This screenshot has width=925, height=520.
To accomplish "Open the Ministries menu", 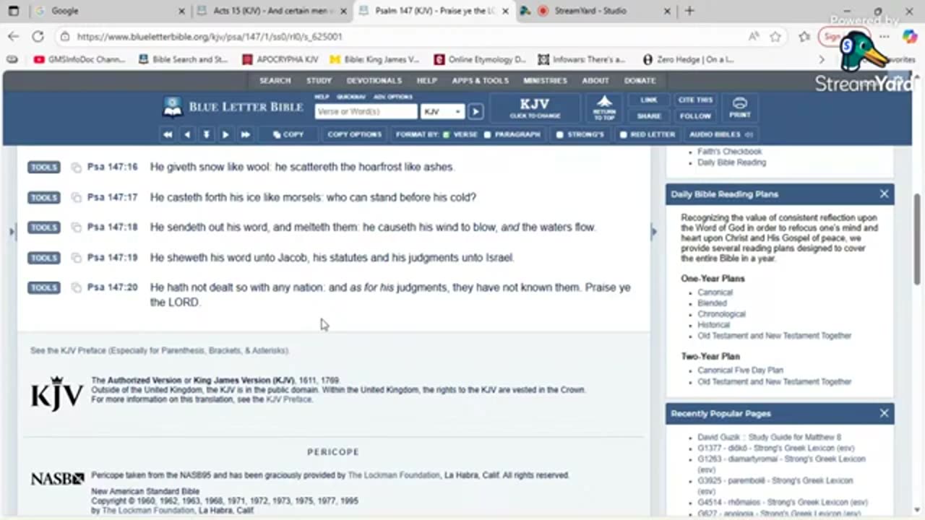I will pyautogui.click(x=545, y=81).
